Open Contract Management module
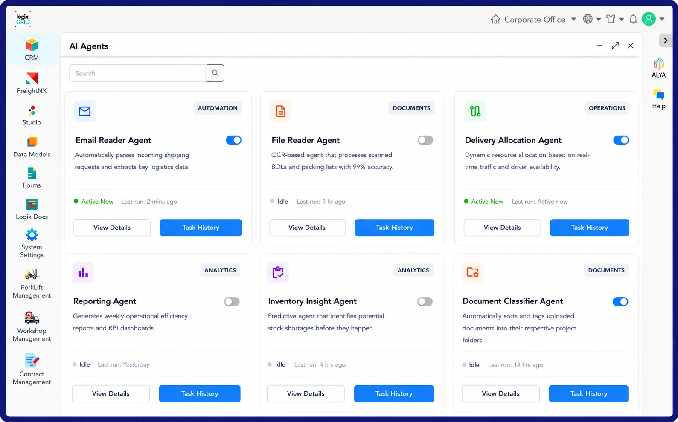Viewport: 678px width, 422px height. point(32,369)
